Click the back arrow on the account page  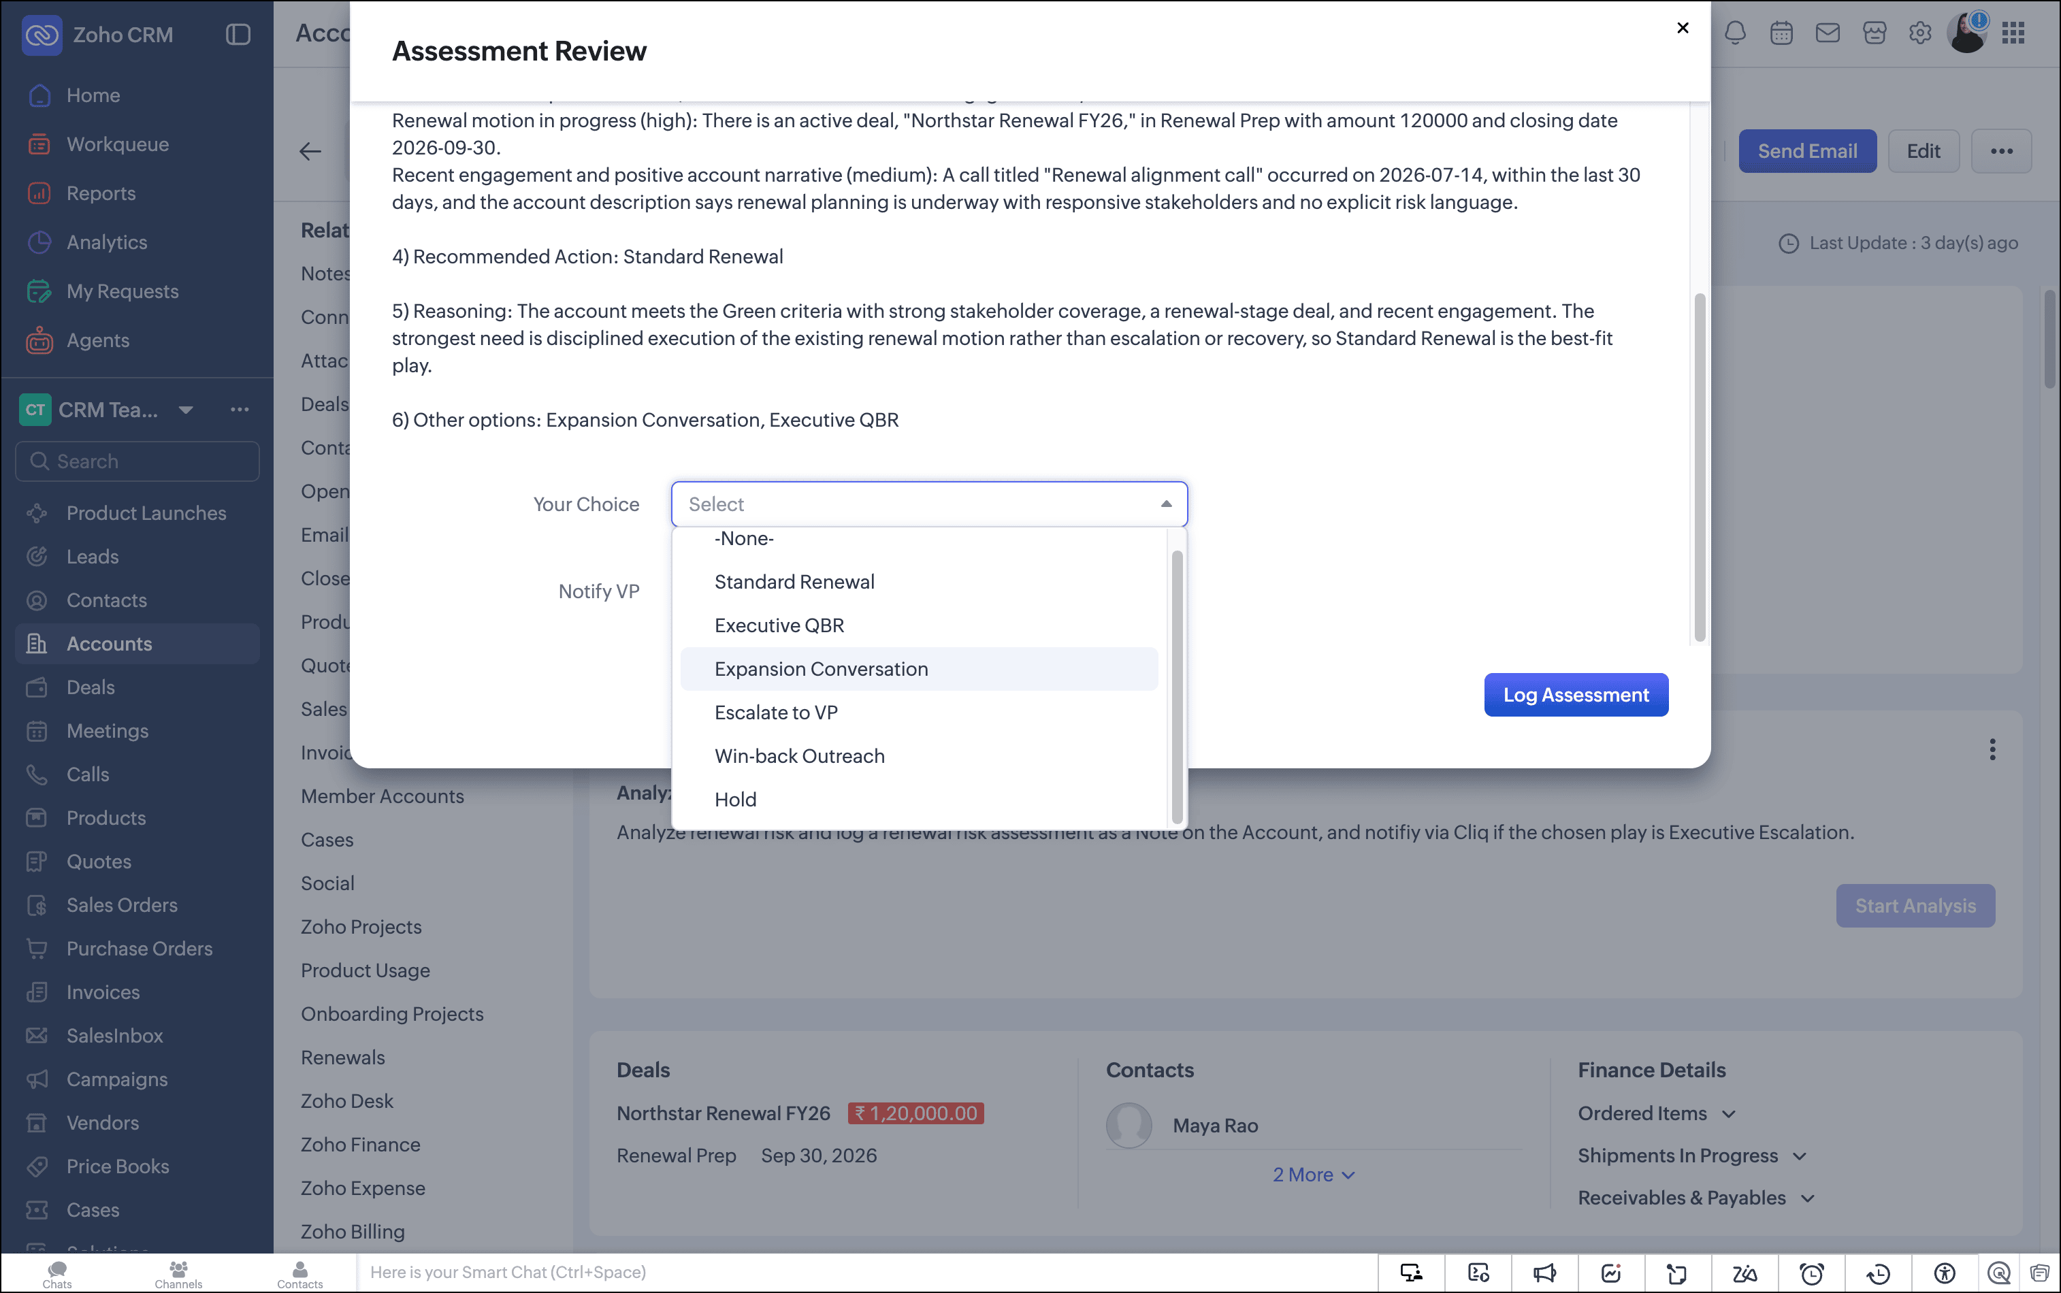pyautogui.click(x=310, y=151)
